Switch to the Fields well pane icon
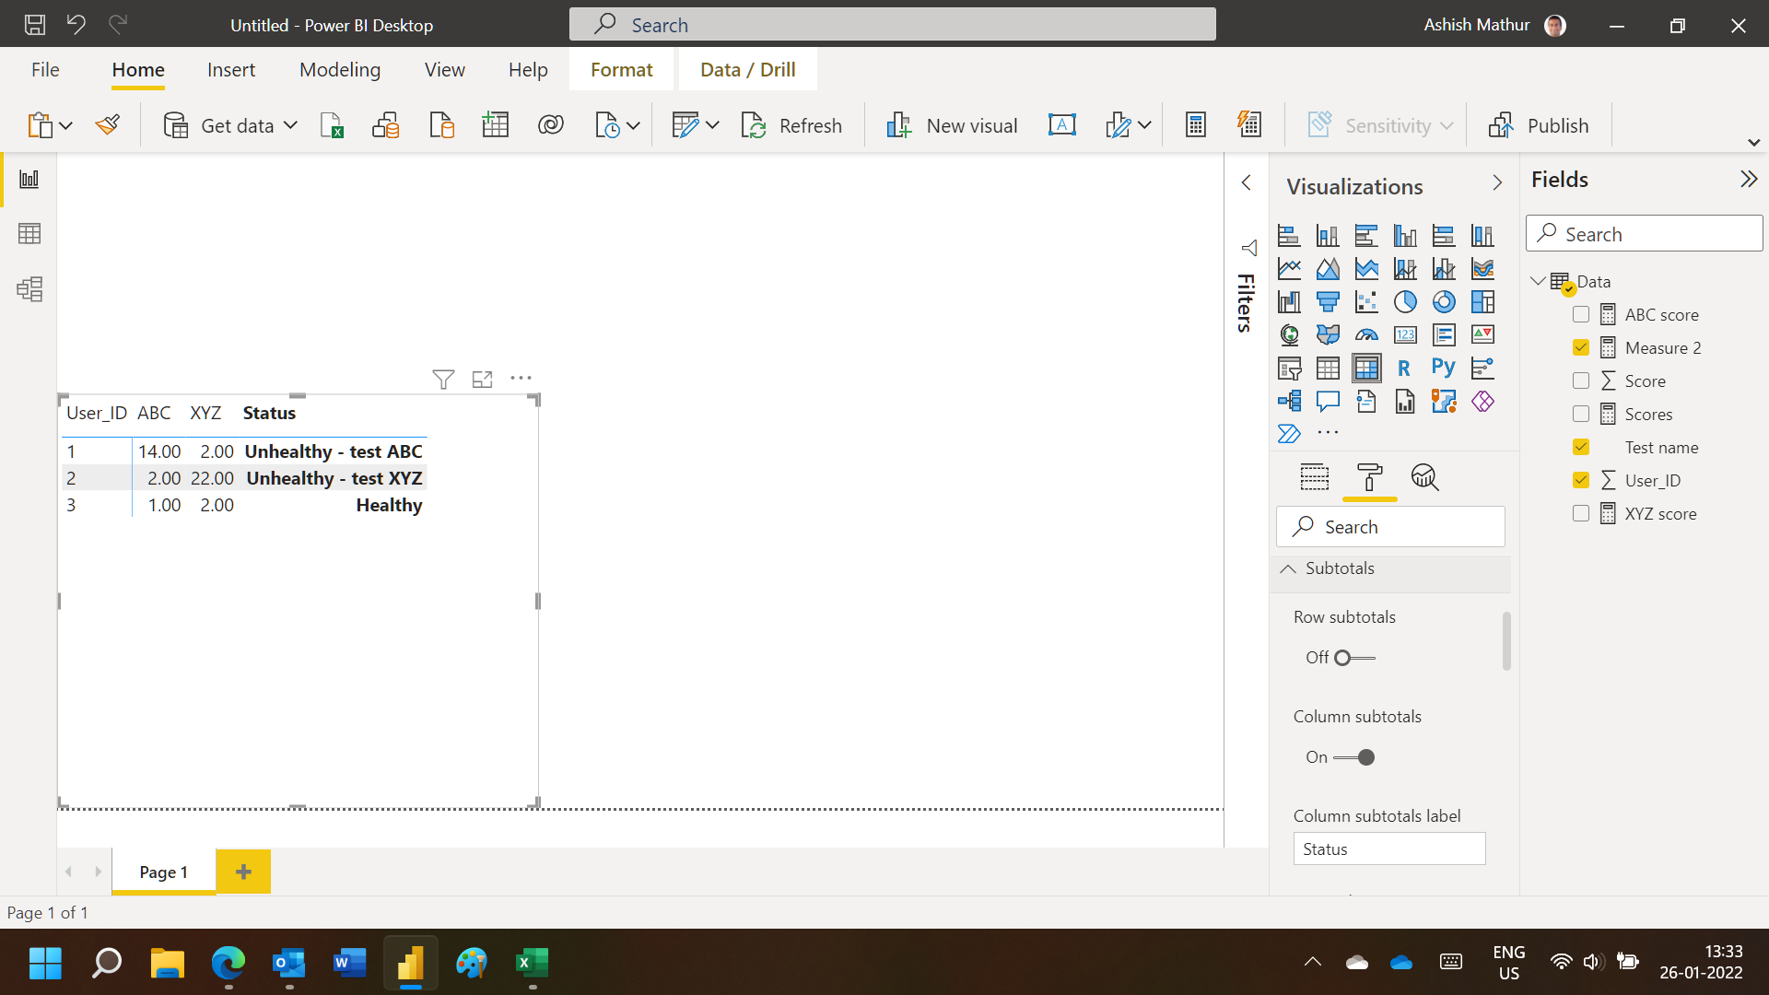The height and width of the screenshot is (995, 1769). click(x=1315, y=477)
